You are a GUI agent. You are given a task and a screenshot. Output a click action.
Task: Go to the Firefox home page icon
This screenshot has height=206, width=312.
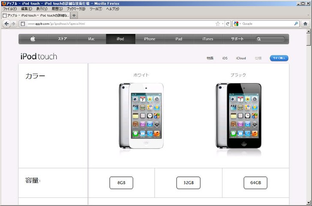coord(305,24)
